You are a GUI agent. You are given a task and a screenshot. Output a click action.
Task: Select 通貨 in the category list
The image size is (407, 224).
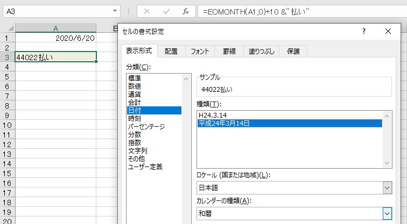[x=154, y=94]
